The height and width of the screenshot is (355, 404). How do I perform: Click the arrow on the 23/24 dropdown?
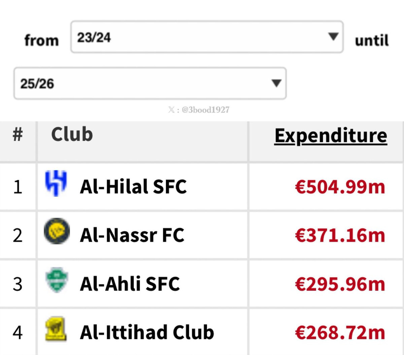coord(333,36)
